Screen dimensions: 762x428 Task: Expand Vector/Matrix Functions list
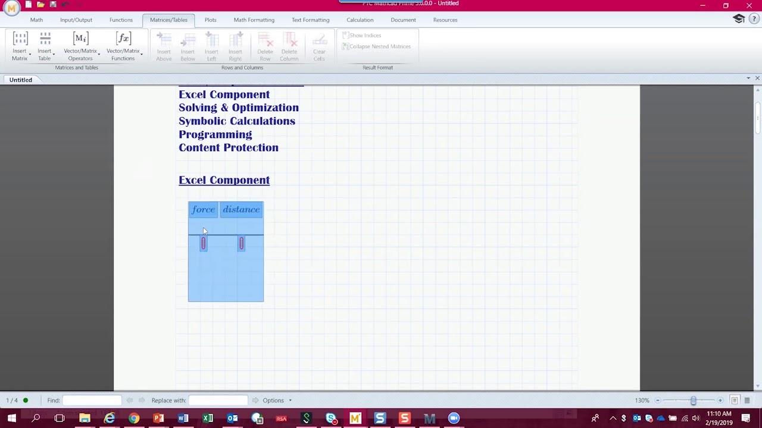123,47
